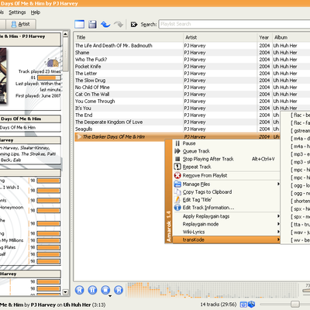Screen dimensions: 310x310
Task: Sort playlist by Album column header
Action: tap(291, 37)
